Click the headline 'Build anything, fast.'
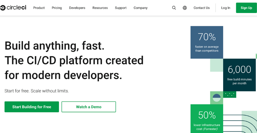Viewport: 257px width, 133px height. coord(55,46)
